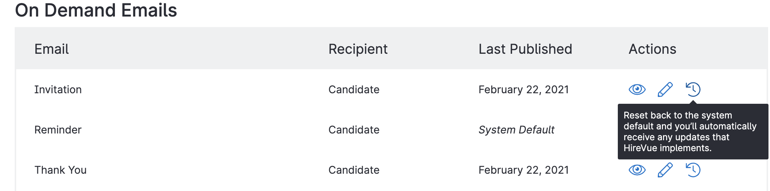Click the Last Published column header

(525, 49)
